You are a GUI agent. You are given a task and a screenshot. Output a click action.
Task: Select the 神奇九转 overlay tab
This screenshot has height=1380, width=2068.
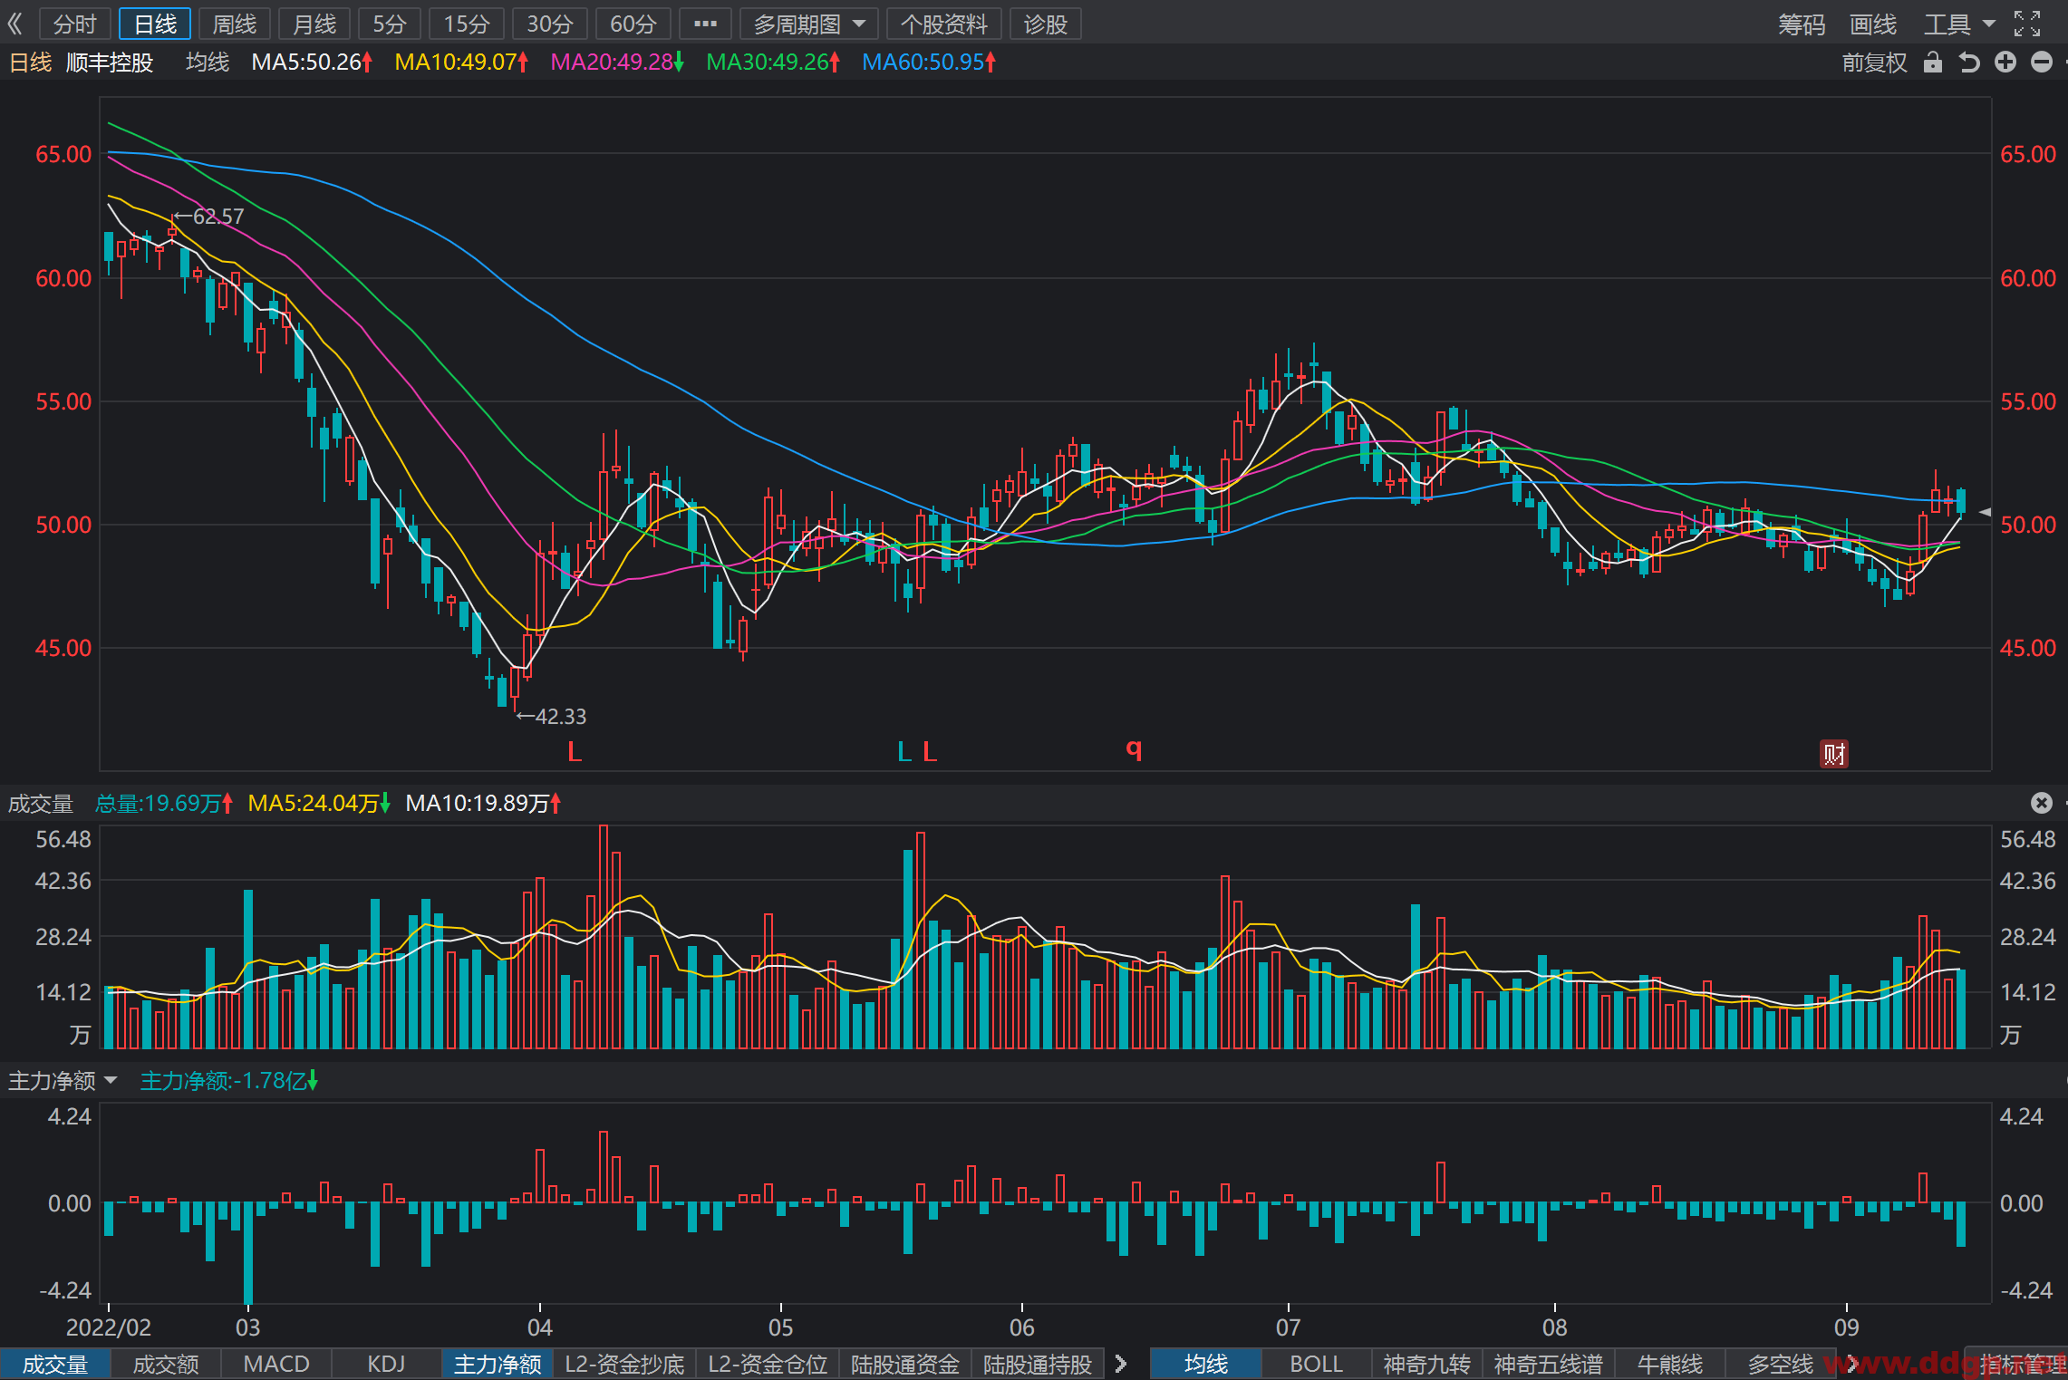coord(1427,1364)
